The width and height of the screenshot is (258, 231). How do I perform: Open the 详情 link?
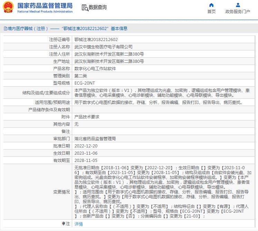point(78,224)
